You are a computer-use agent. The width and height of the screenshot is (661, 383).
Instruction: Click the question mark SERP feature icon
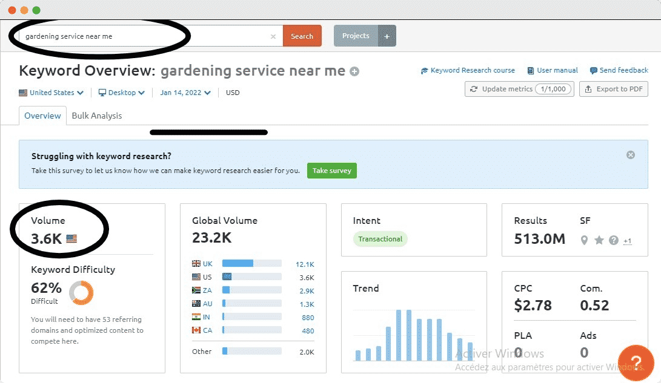[x=614, y=240]
